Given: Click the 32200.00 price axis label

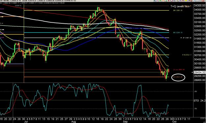Looking at the screenshot, I should [x=199, y=35].
